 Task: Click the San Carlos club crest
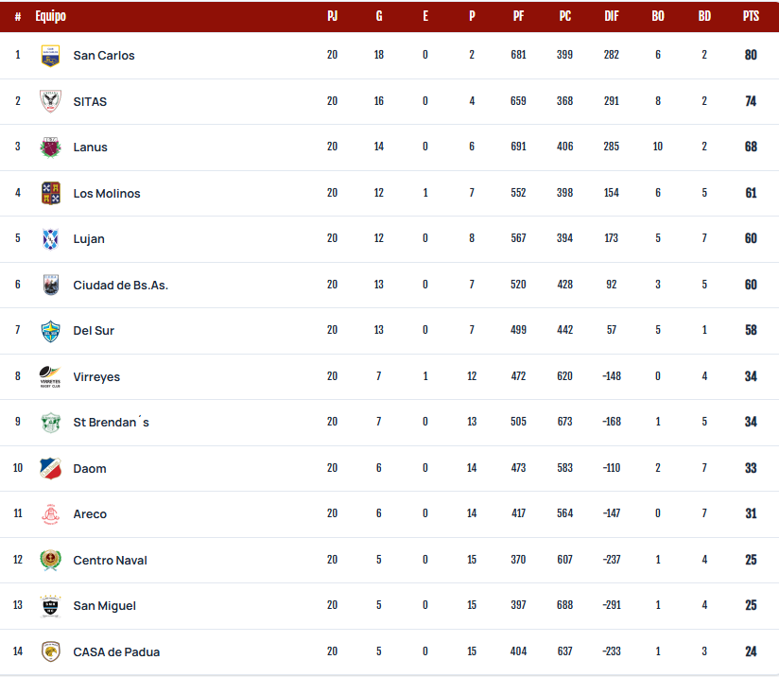[x=50, y=56]
